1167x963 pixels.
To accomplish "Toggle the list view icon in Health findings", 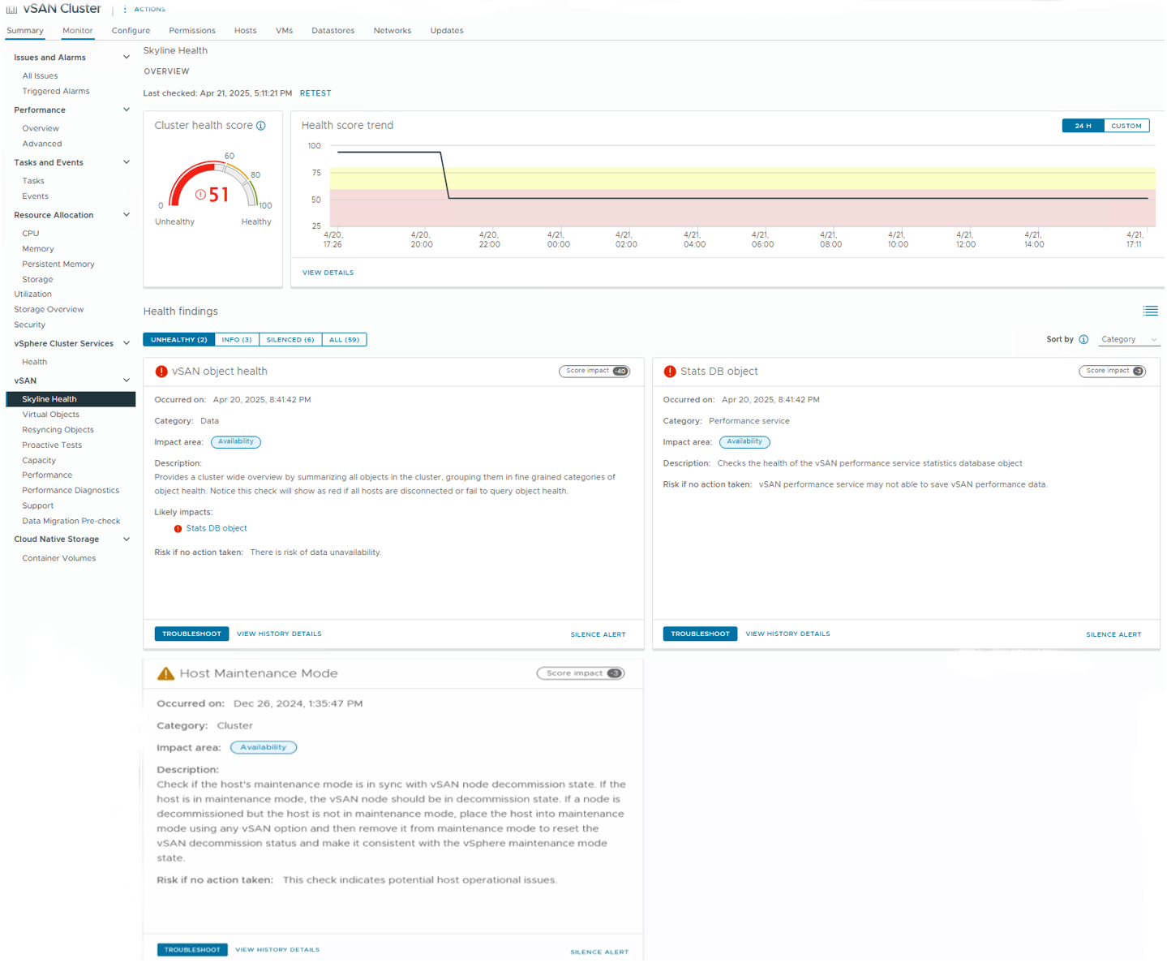I will [x=1150, y=312].
